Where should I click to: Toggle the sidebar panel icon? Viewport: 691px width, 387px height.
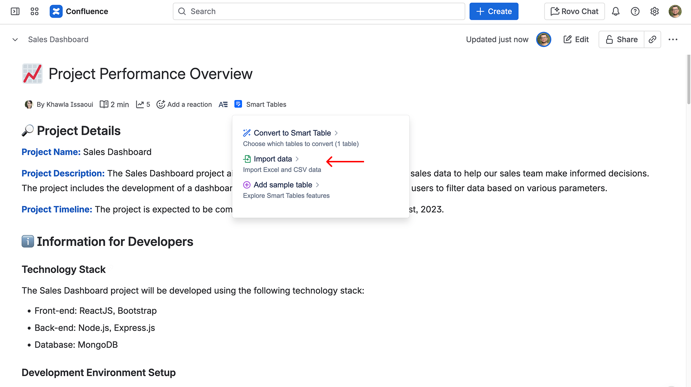pyautogui.click(x=15, y=12)
